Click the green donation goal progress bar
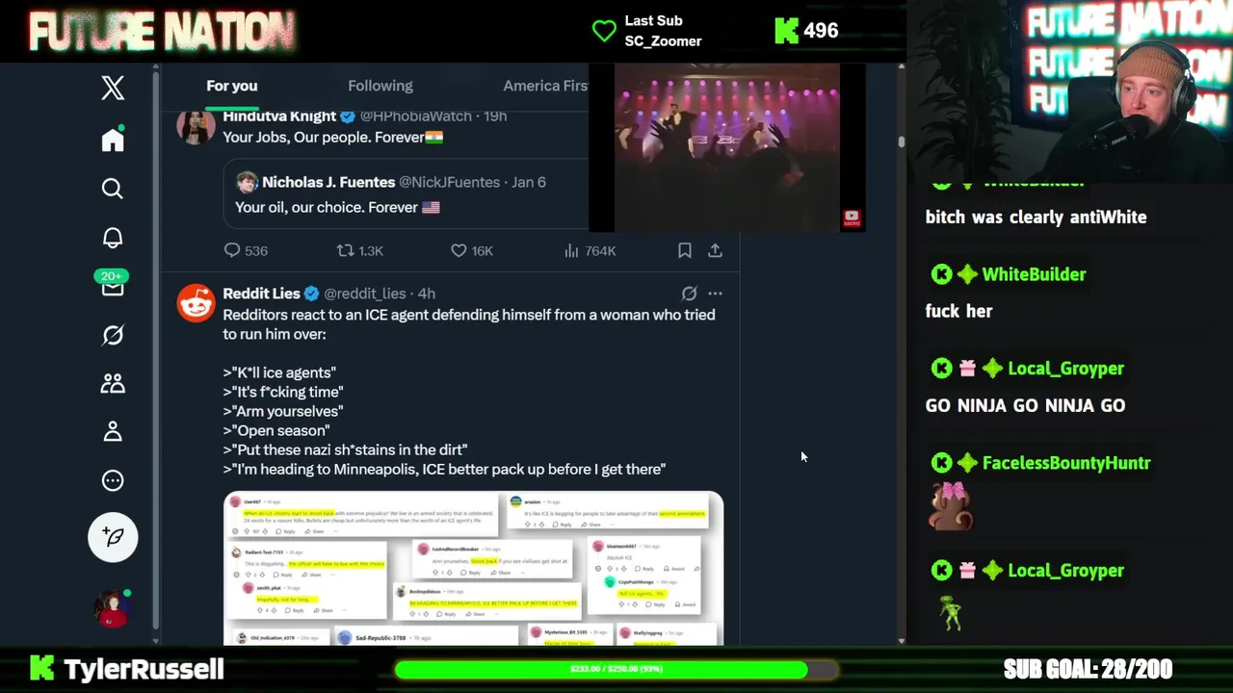The image size is (1233, 693). pyautogui.click(x=616, y=669)
